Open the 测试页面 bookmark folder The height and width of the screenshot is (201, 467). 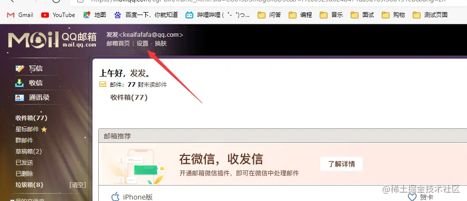coord(430,15)
